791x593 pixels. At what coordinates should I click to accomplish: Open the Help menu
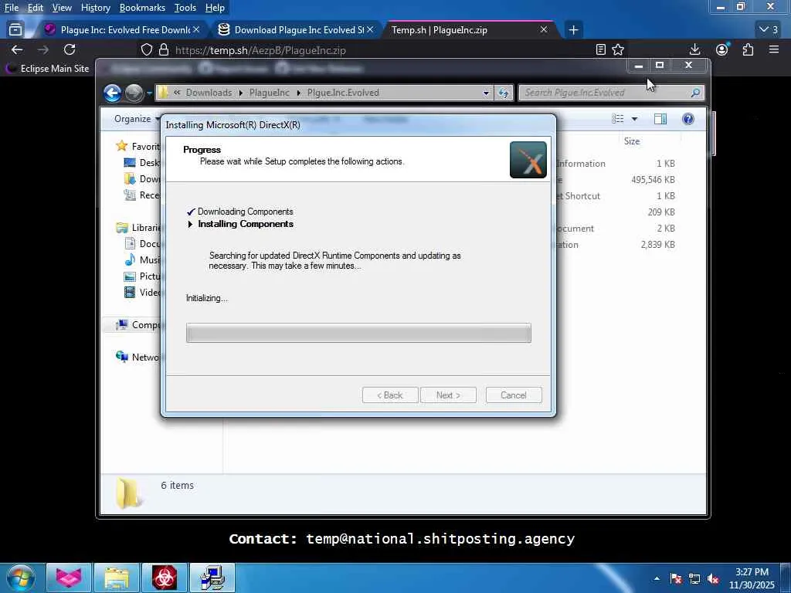(x=215, y=8)
